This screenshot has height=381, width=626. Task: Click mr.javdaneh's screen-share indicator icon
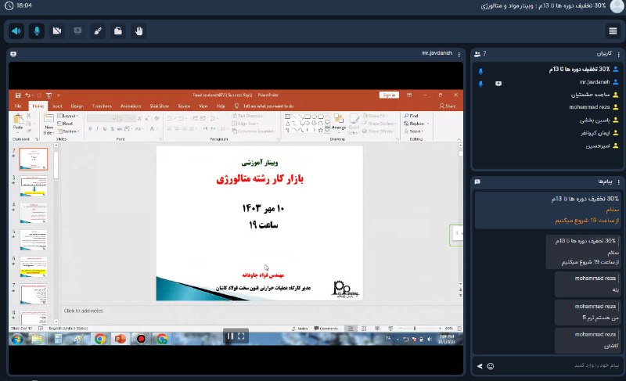tap(498, 84)
